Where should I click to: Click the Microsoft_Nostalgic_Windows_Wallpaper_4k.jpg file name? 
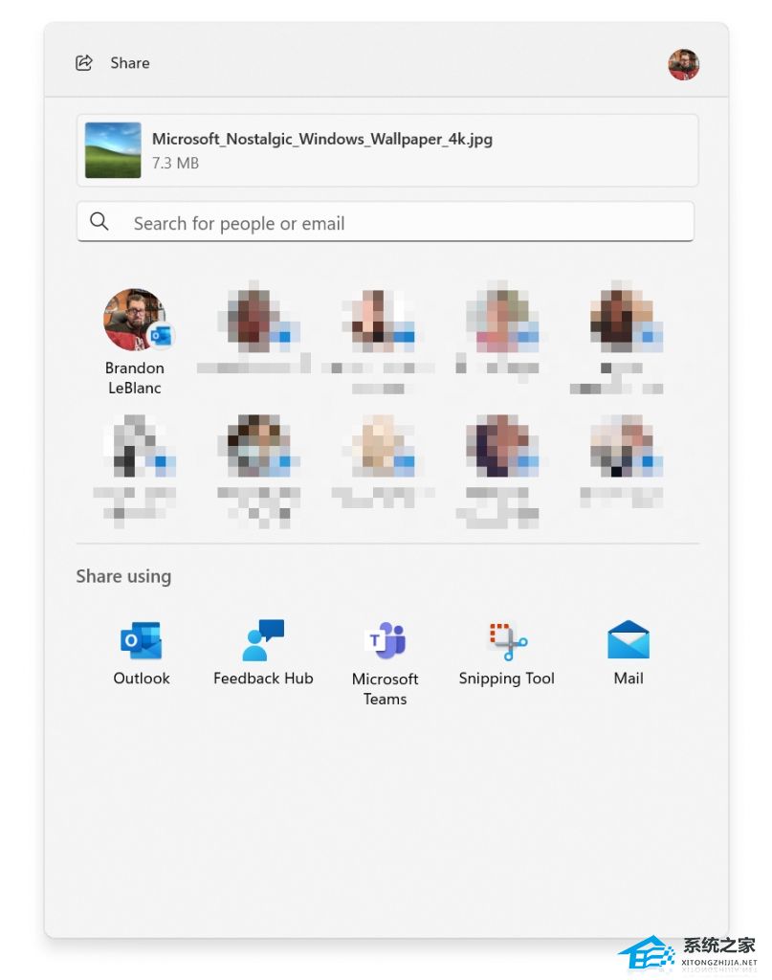pos(322,139)
